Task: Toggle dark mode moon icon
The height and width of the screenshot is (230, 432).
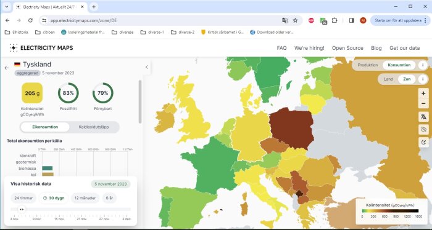Action: click(x=423, y=142)
